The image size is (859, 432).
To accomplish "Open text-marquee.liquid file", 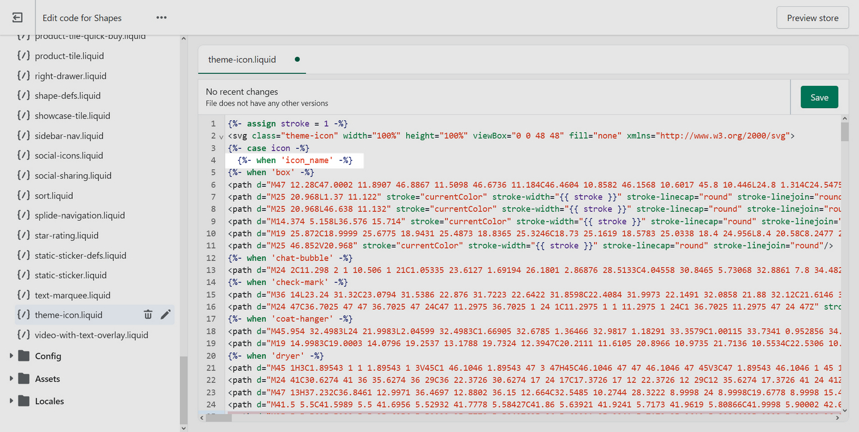I will 72,295.
